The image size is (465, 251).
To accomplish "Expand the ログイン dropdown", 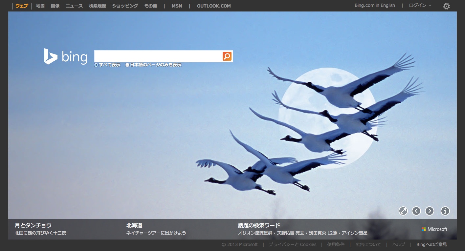I will pos(420,6).
